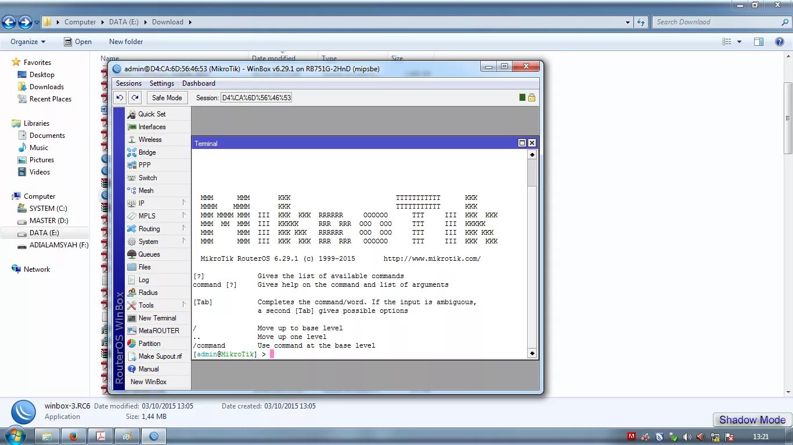Screen dimensions: 793x445
Task: Expand the Routing submenu
Action: 158,229
